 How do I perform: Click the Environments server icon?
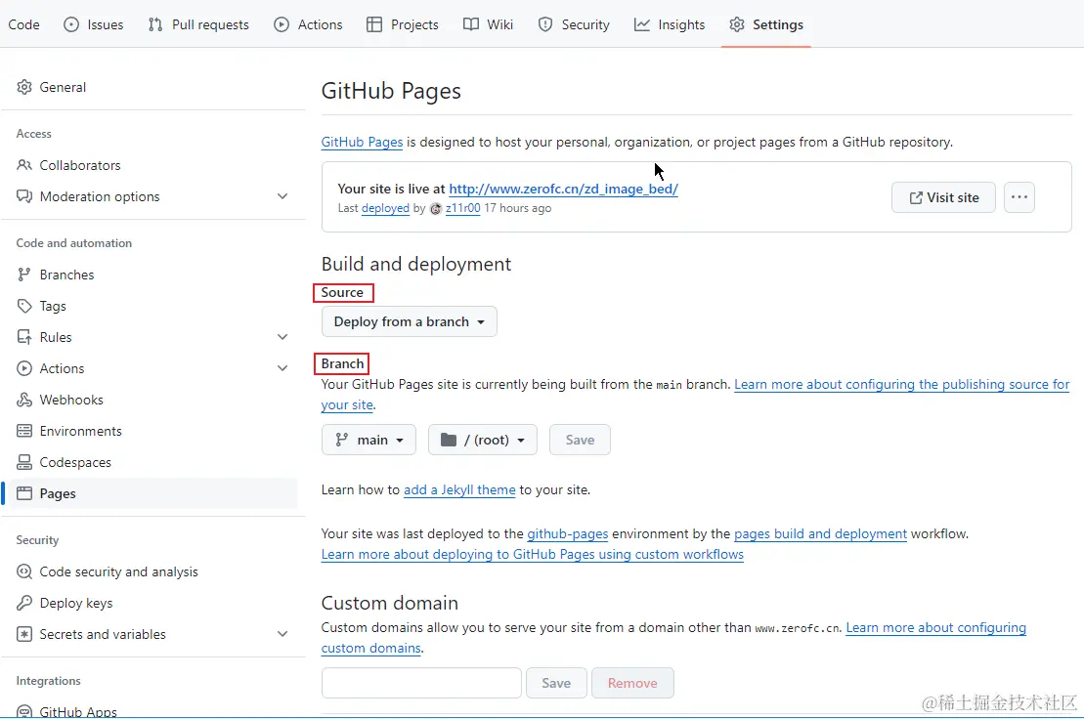point(24,431)
